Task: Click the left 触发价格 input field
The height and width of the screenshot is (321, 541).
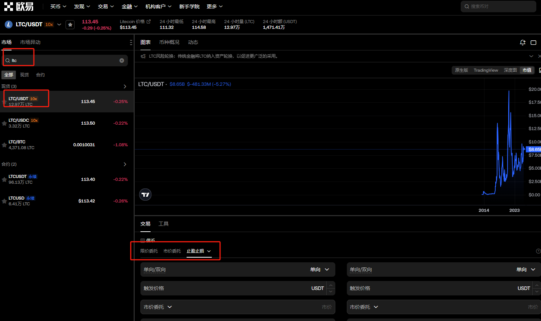Action: 238,288
